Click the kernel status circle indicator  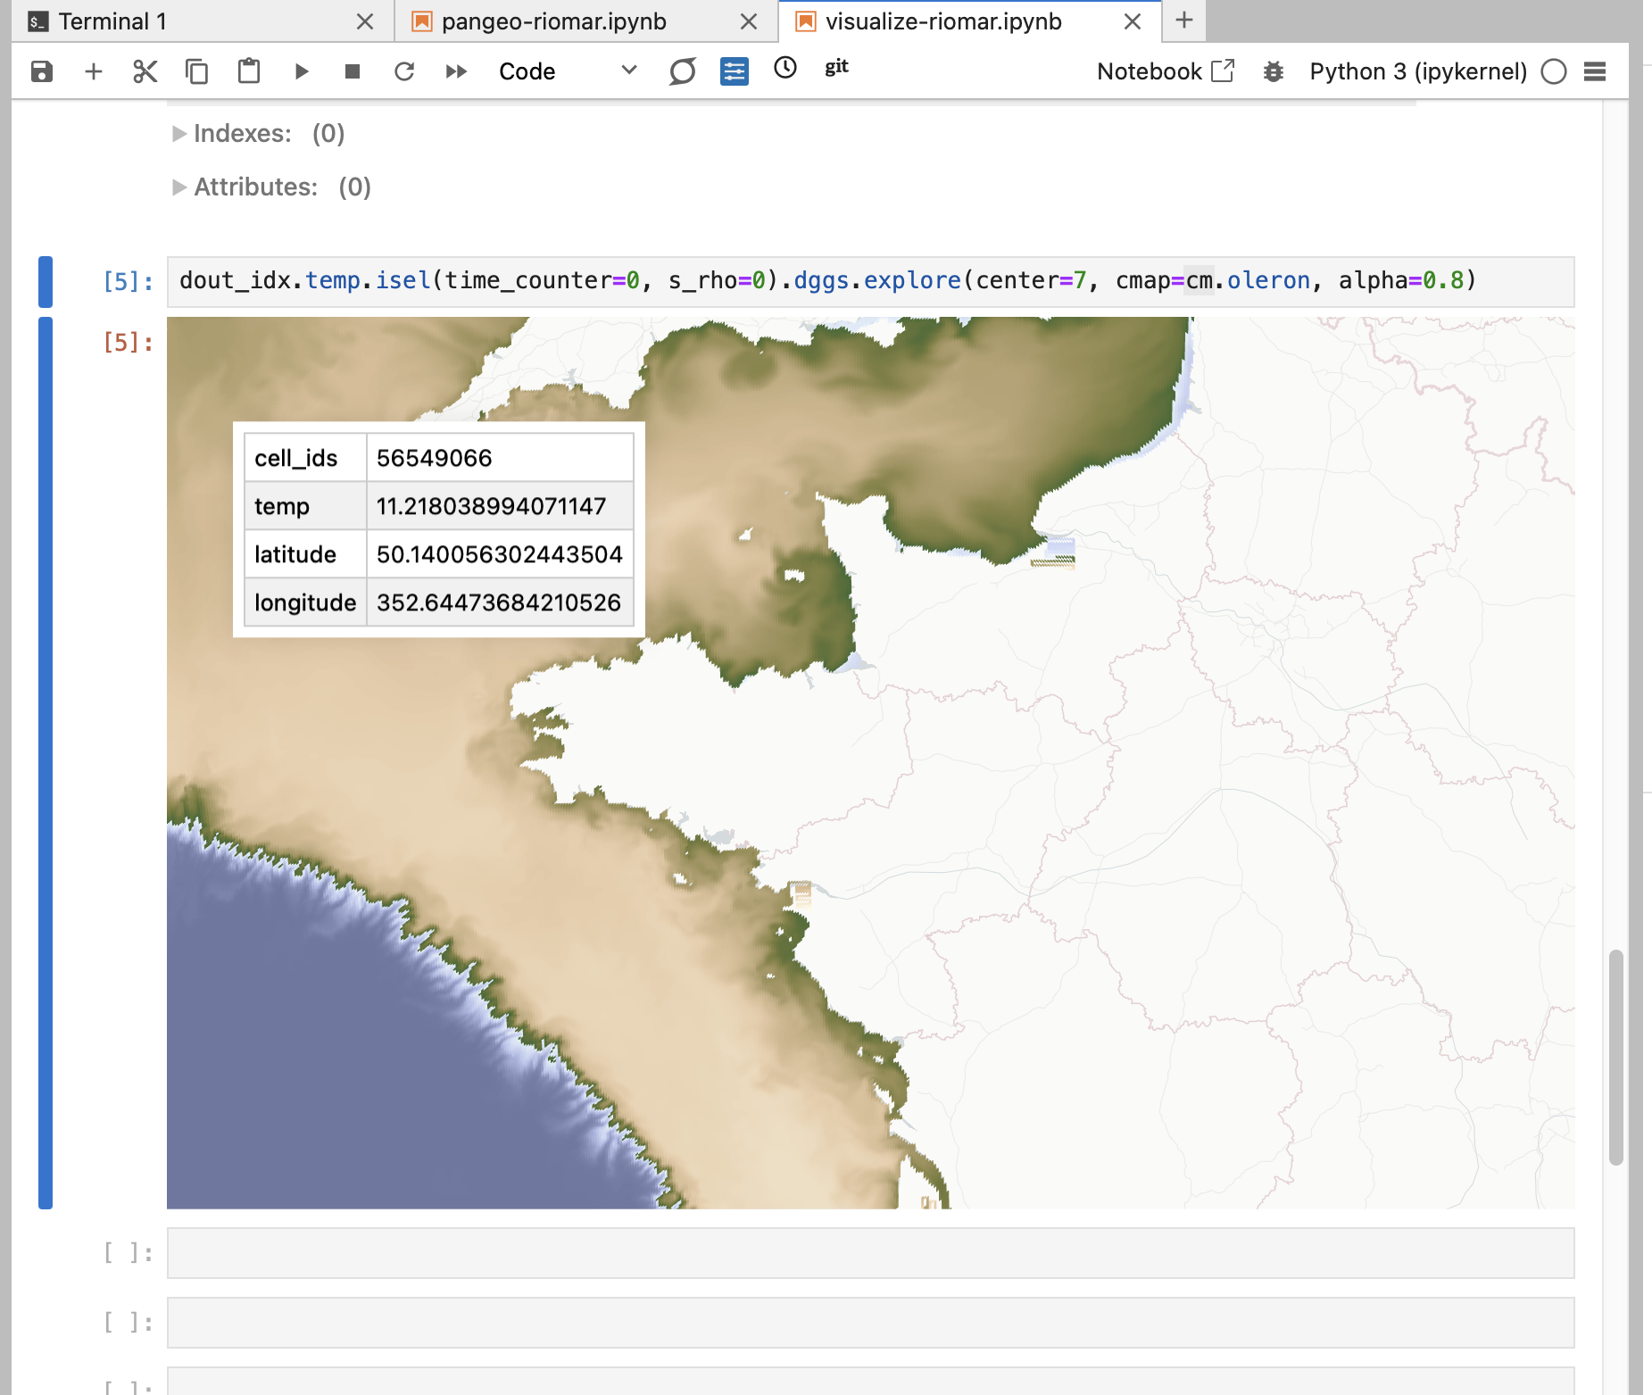[x=1553, y=71]
